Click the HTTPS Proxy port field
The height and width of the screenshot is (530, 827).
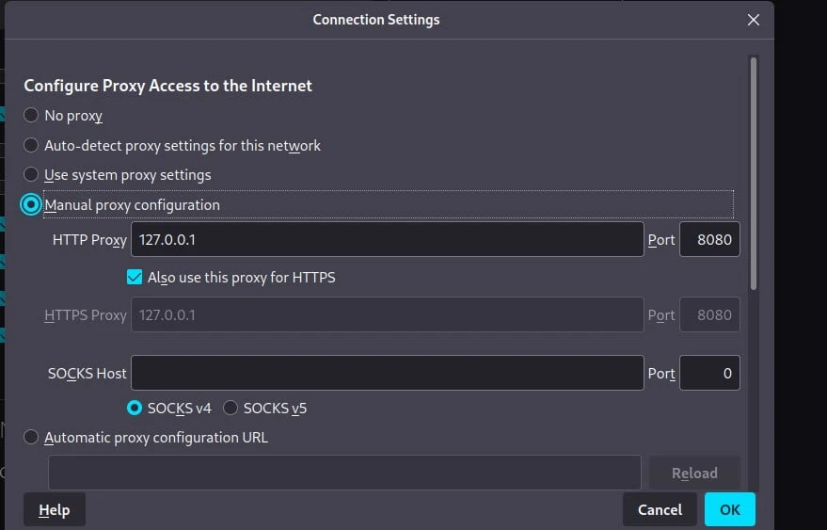point(709,315)
